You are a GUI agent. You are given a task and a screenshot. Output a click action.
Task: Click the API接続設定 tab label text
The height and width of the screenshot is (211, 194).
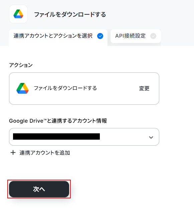point(130,36)
